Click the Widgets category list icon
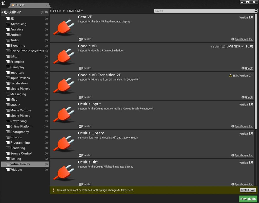The width and height of the screenshot is (259, 203). pos(8,170)
